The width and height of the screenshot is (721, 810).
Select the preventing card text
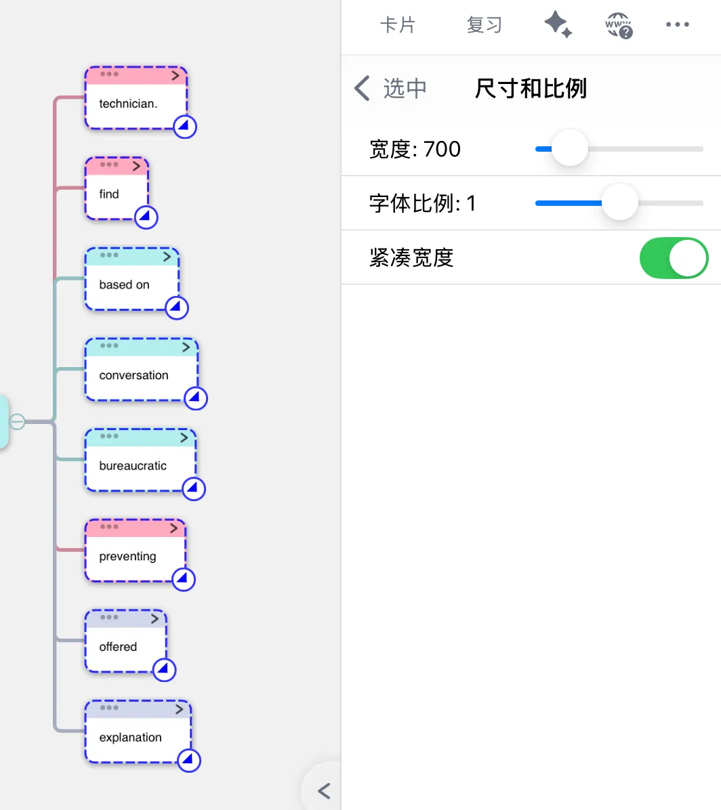(127, 556)
